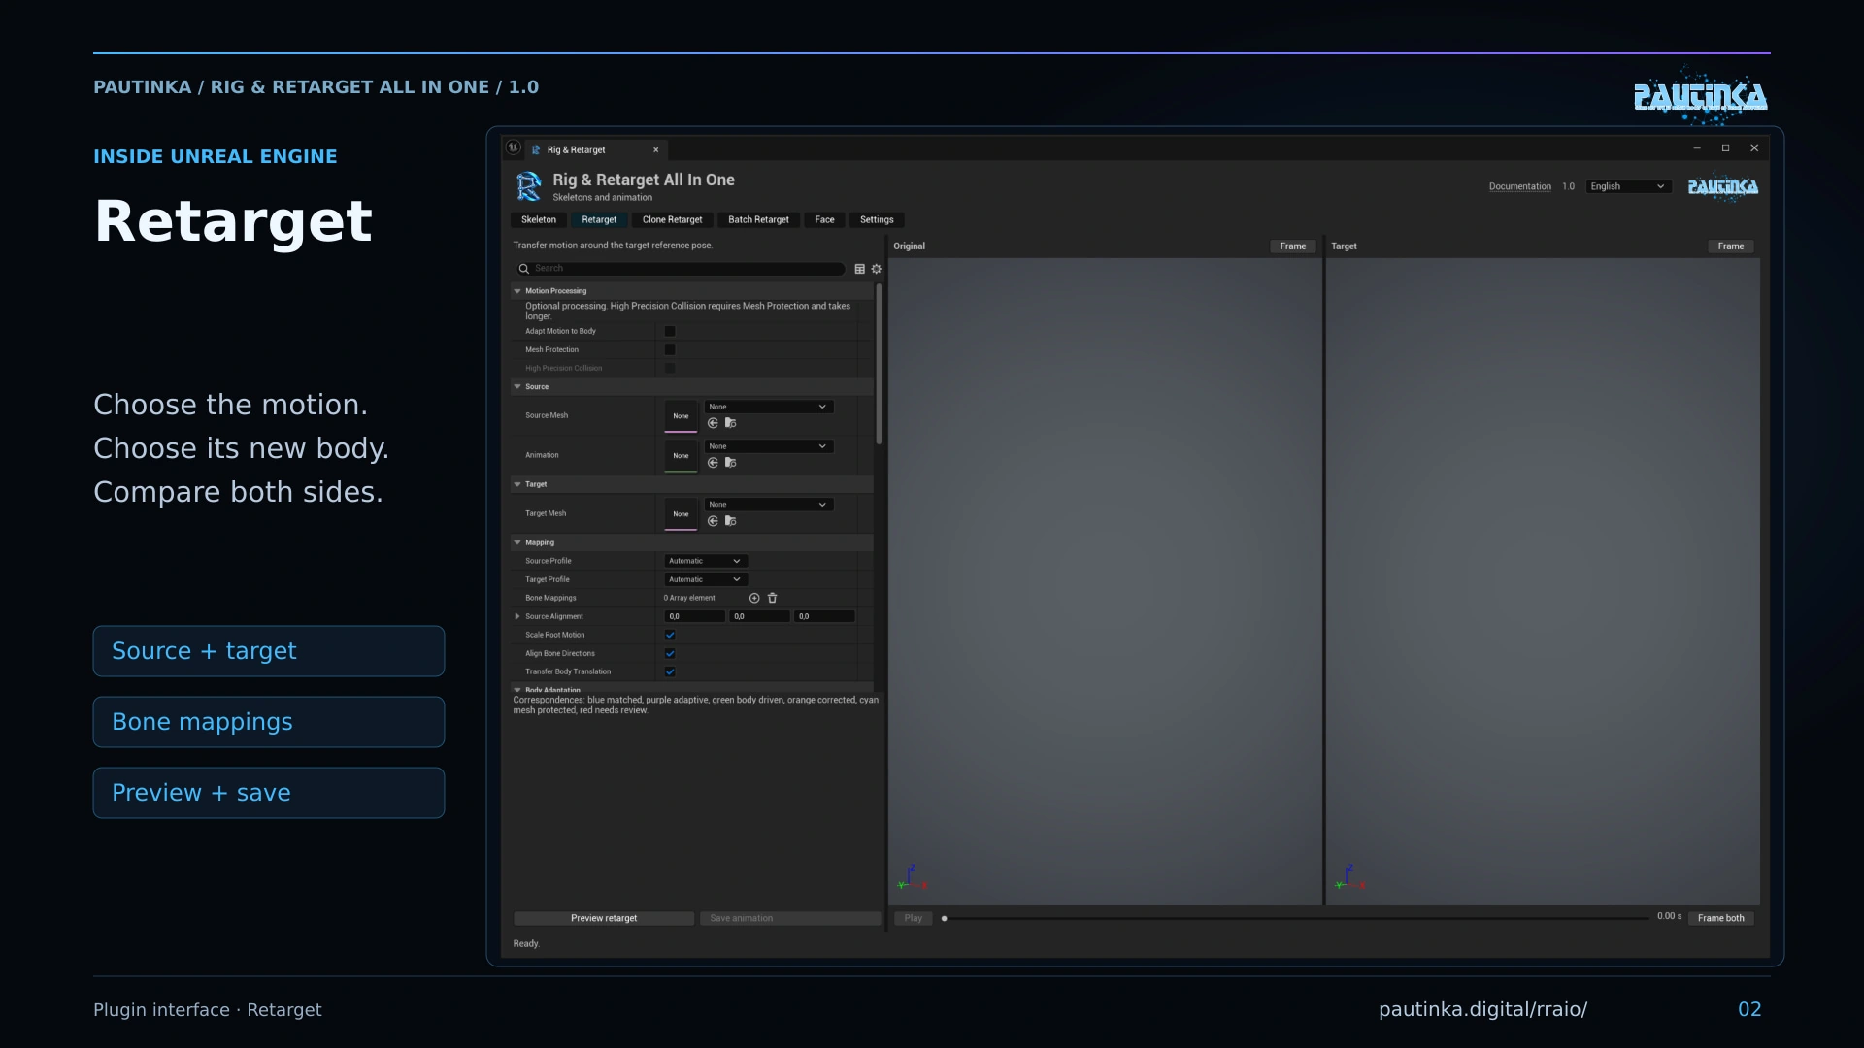Screen dimensions: 1864x1048
Task: Browse to Animation asset in content browser
Action: click(x=731, y=463)
